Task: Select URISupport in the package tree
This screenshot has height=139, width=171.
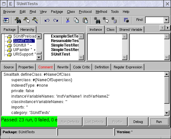Action: click(24, 54)
